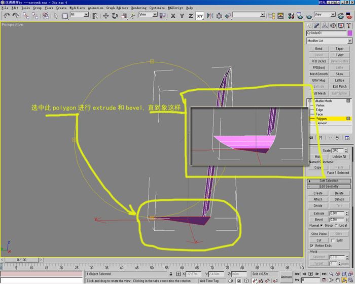Open the Utilities hammer panel tab

pyautogui.click(x=348, y=25)
